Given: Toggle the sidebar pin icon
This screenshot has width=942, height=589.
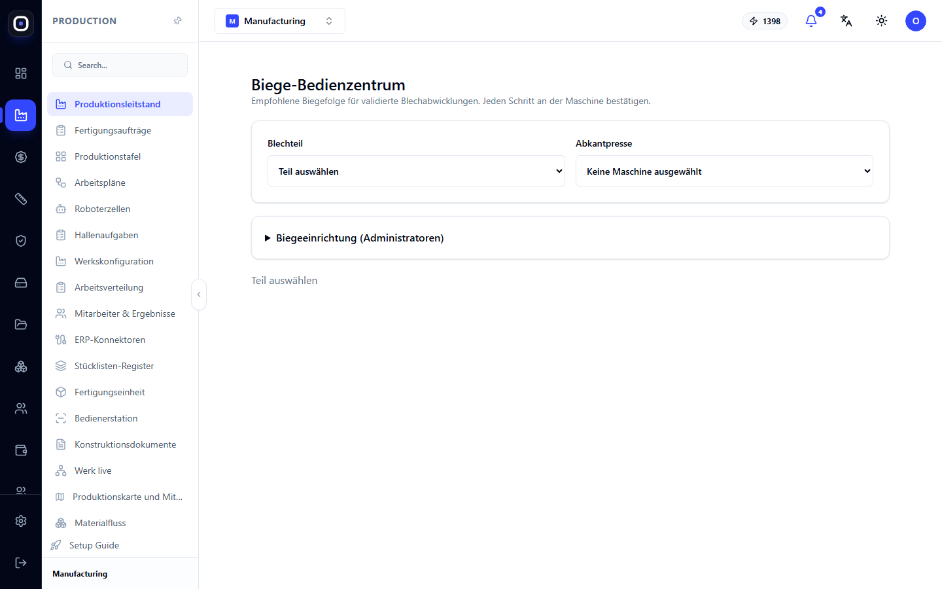Looking at the screenshot, I should [178, 21].
